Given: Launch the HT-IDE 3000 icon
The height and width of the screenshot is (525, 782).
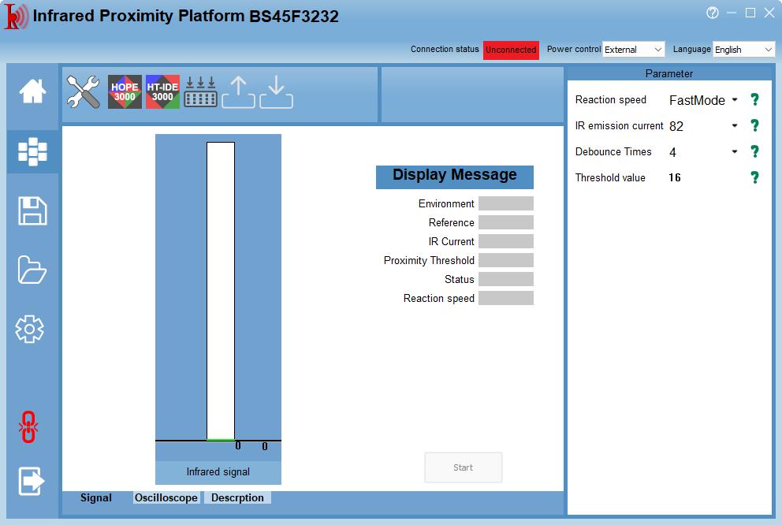Looking at the screenshot, I should (162, 92).
